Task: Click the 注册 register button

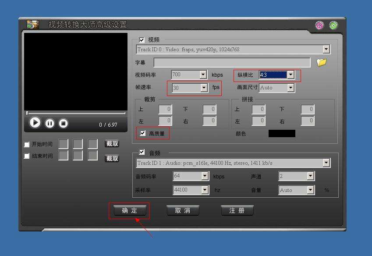Action: (237, 210)
